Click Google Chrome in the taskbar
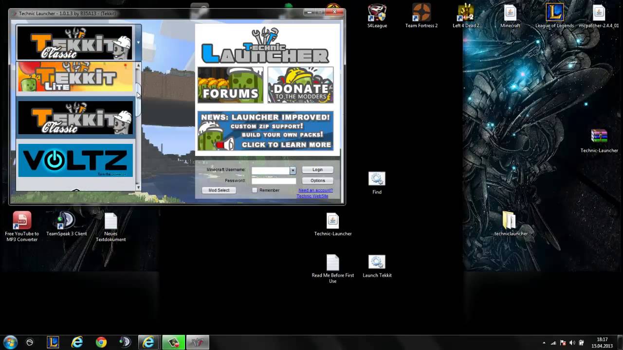The width and height of the screenshot is (623, 350). (101, 342)
